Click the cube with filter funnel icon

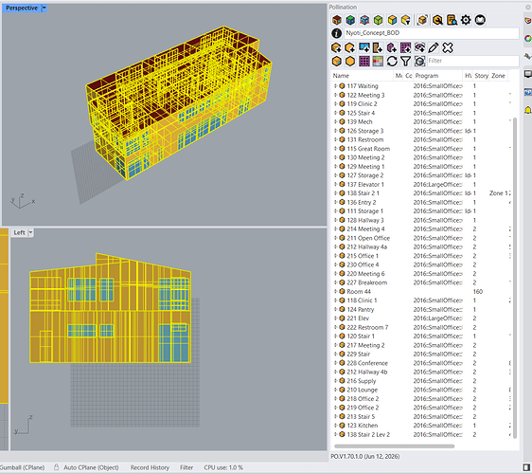(x=406, y=20)
